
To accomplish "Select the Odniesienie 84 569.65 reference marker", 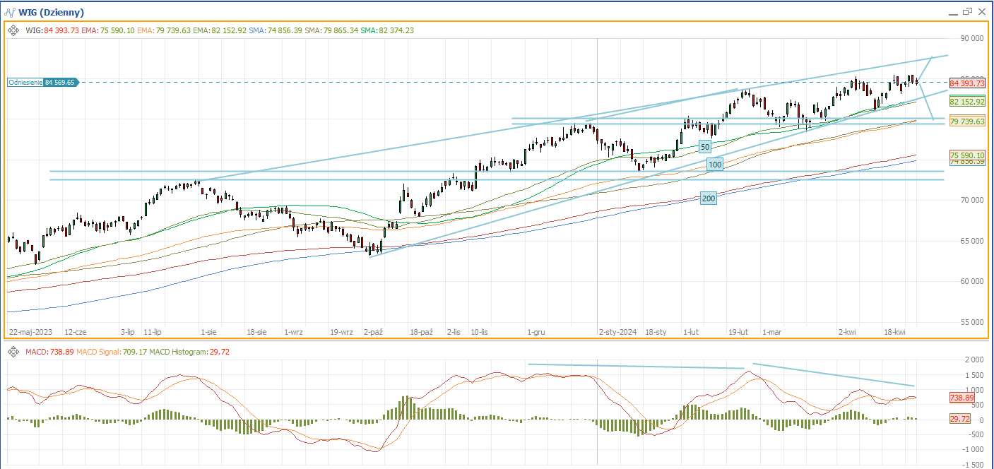I will (x=42, y=83).
